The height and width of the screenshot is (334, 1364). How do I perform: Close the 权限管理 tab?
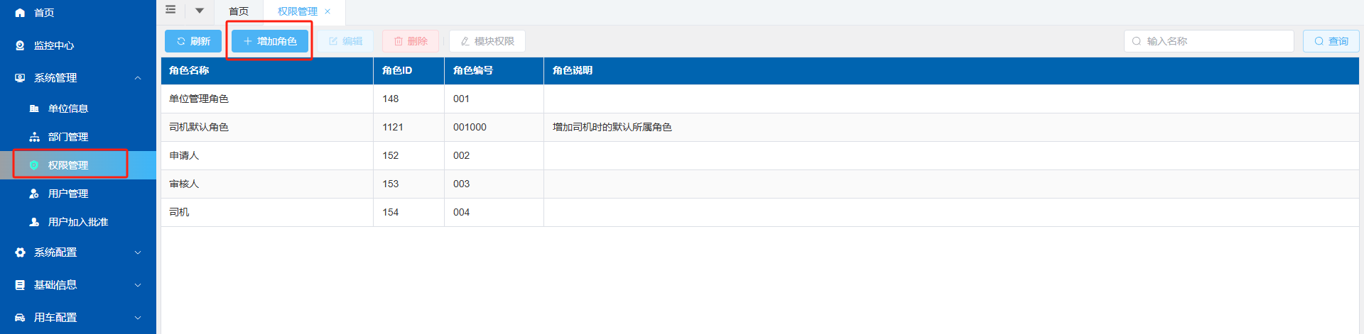point(328,11)
